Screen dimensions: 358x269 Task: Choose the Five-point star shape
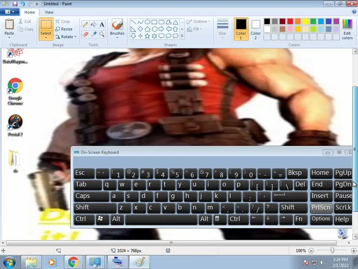click(x=148, y=36)
